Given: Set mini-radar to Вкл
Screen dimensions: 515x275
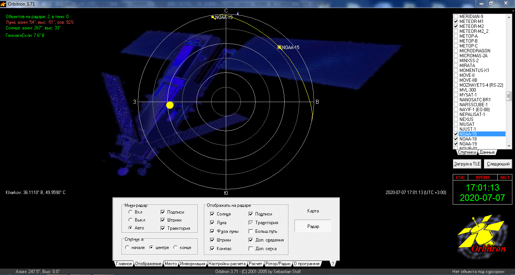Looking at the screenshot, I should click(x=131, y=212).
